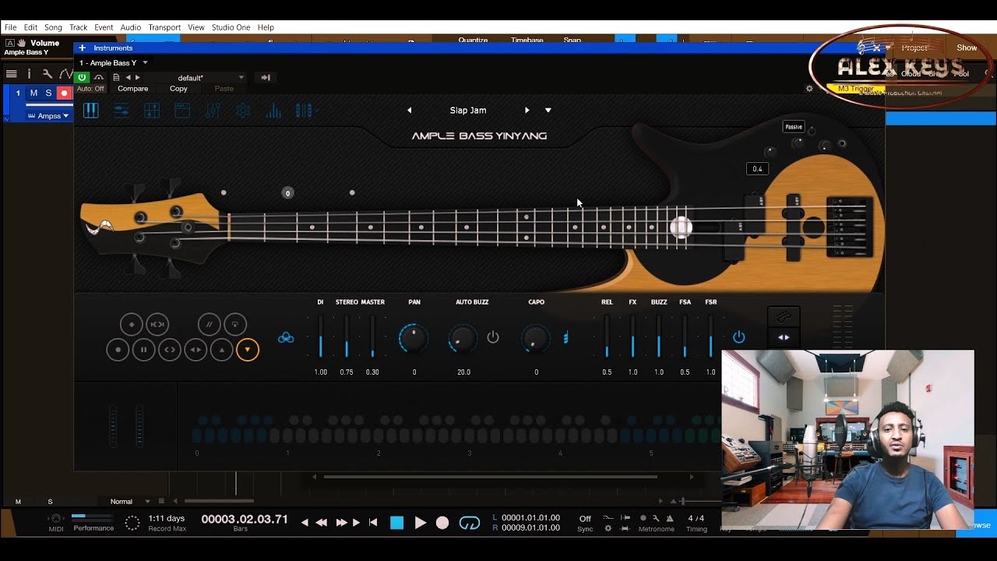Click the sidechain routing arrow icon

(x=266, y=77)
